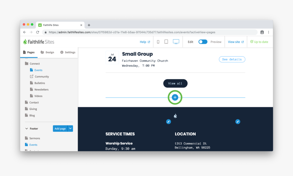Click the pencil edit icon below footer logo

pyautogui.click(x=168, y=121)
